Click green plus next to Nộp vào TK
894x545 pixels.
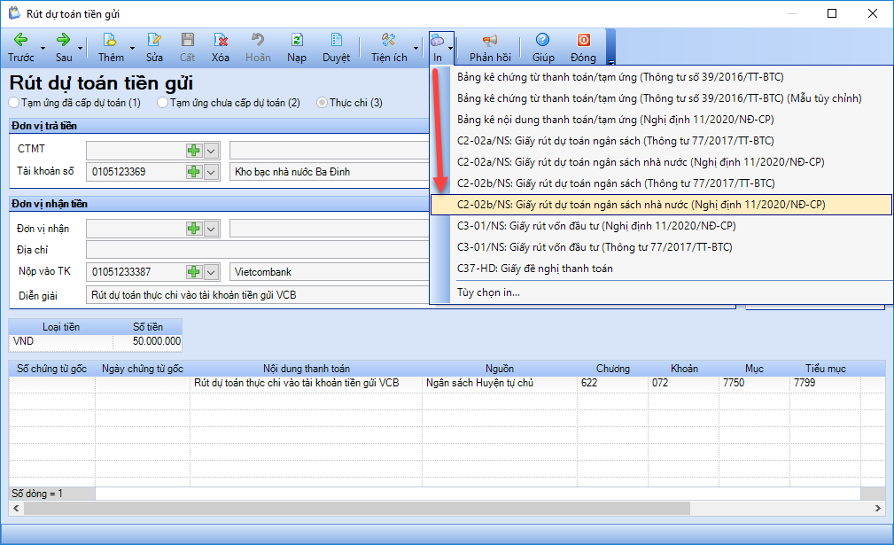click(x=194, y=272)
